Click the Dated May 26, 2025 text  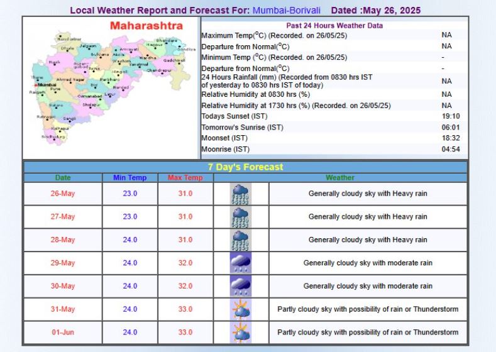coord(376,11)
